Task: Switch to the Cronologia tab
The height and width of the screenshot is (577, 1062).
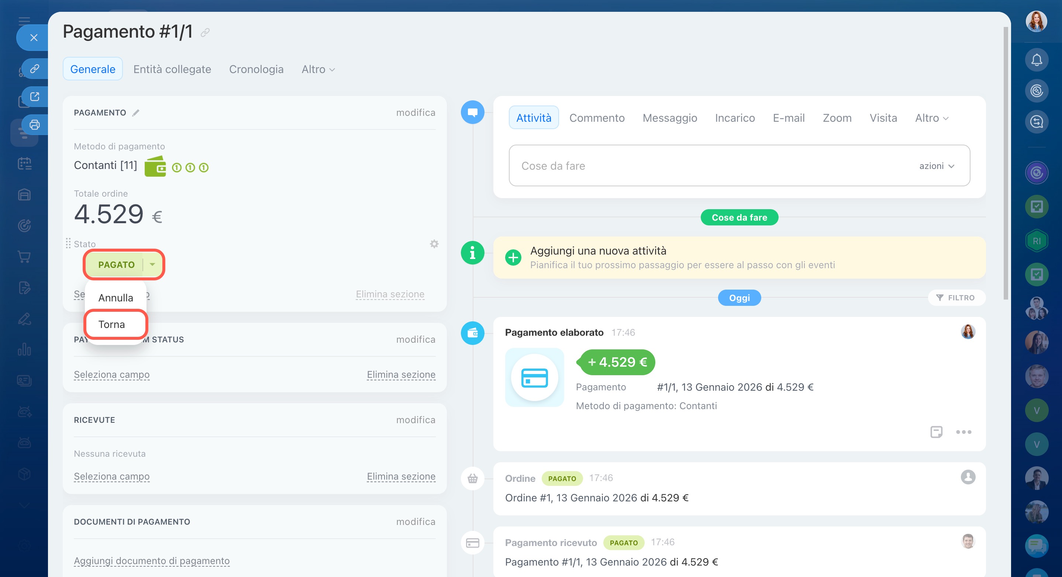Action: (256, 69)
